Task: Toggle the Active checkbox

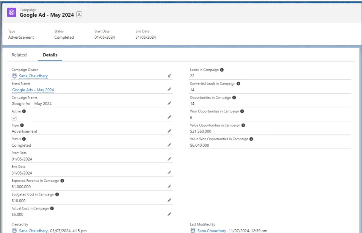Action: [x=14, y=118]
